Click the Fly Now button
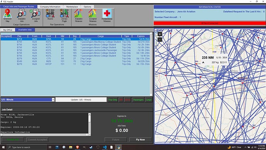The height and width of the screenshot is (150, 266). coord(140,140)
